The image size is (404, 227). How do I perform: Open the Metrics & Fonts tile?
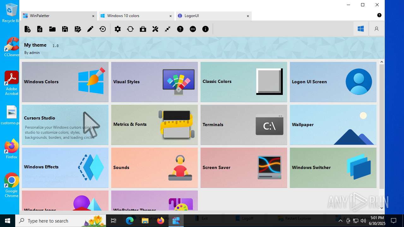[x=154, y=125]
